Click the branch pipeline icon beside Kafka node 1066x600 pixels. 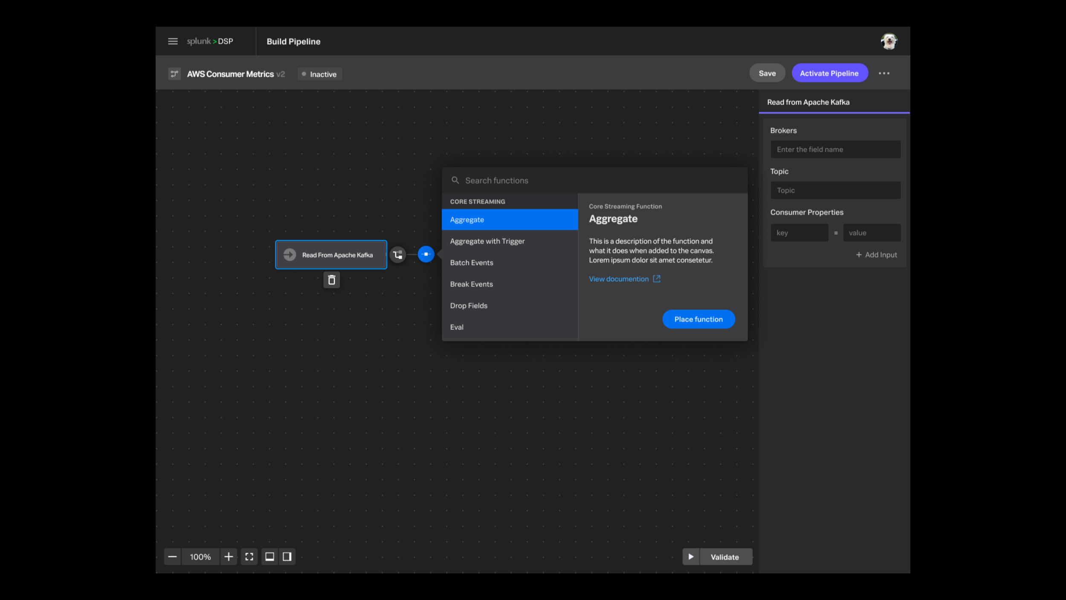coord(398,255)
